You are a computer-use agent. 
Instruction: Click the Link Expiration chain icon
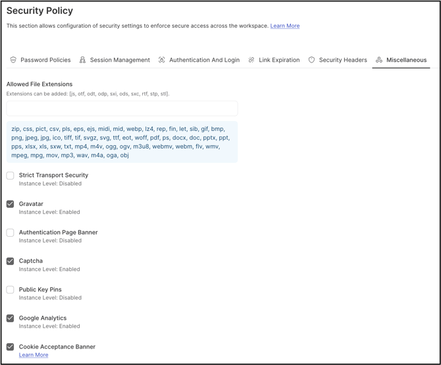(x=251, y=60)
